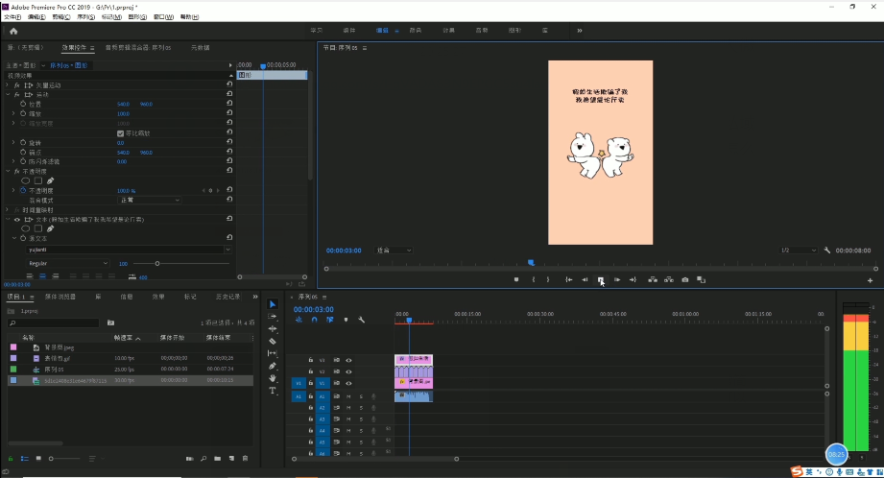
Task: Click the Extract button in Program monitor
Action: coord(669,279)
